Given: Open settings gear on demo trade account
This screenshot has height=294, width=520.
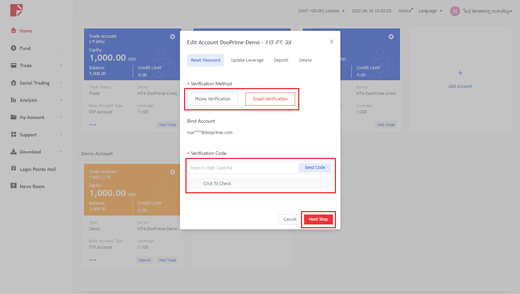Looking at the screenshot, I should [x=172, y=172].
